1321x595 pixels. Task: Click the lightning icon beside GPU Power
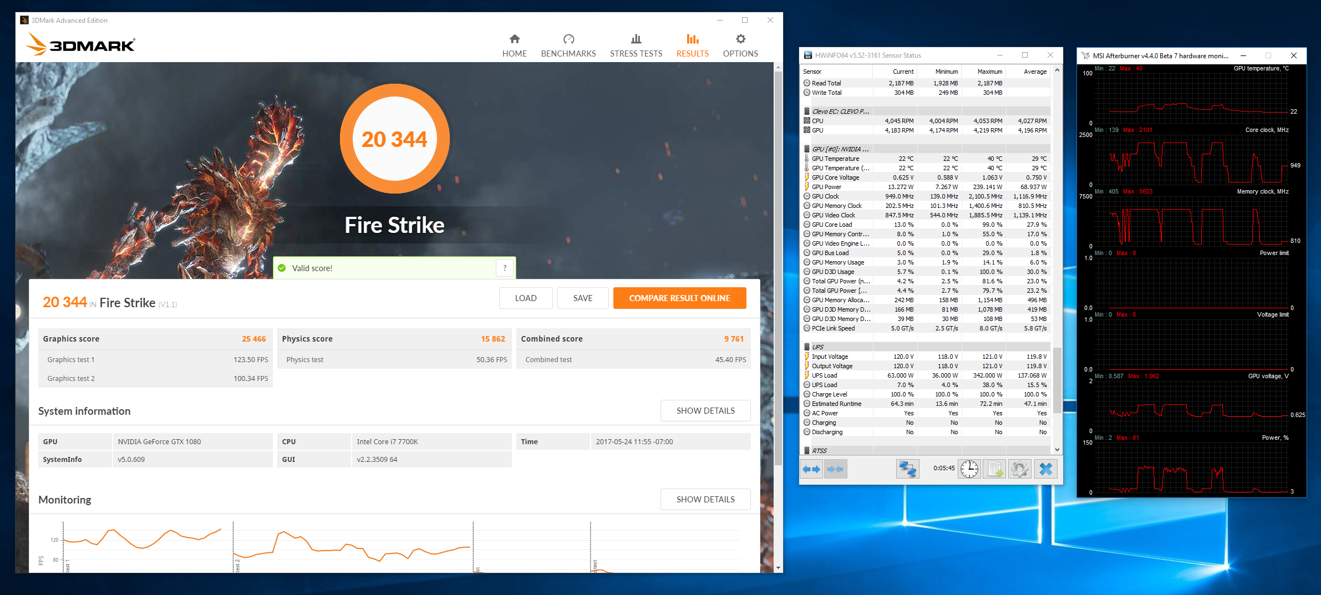pos(807,187)
